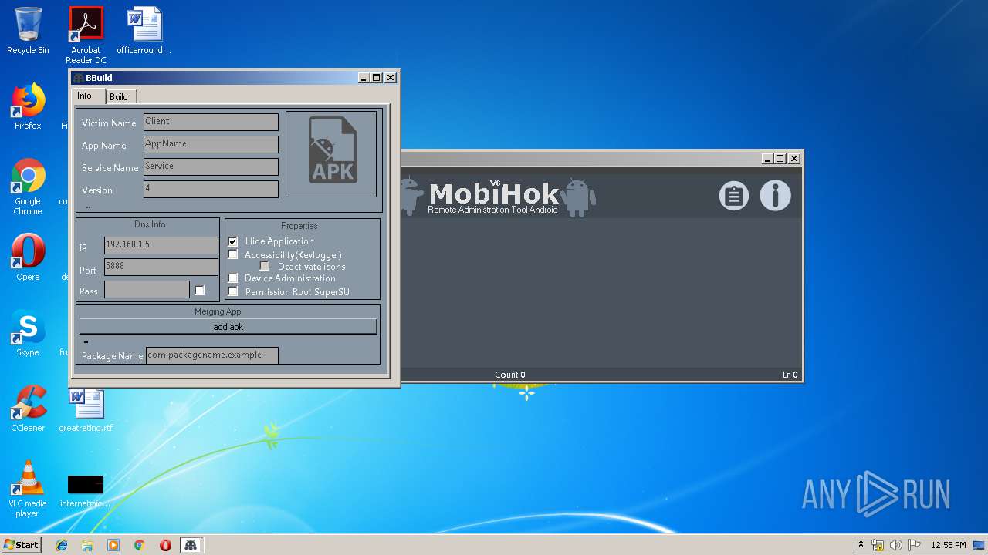988x555 pixels.
Task: Launch VLC media player shortcut
Action: click(x=28, y=488)
